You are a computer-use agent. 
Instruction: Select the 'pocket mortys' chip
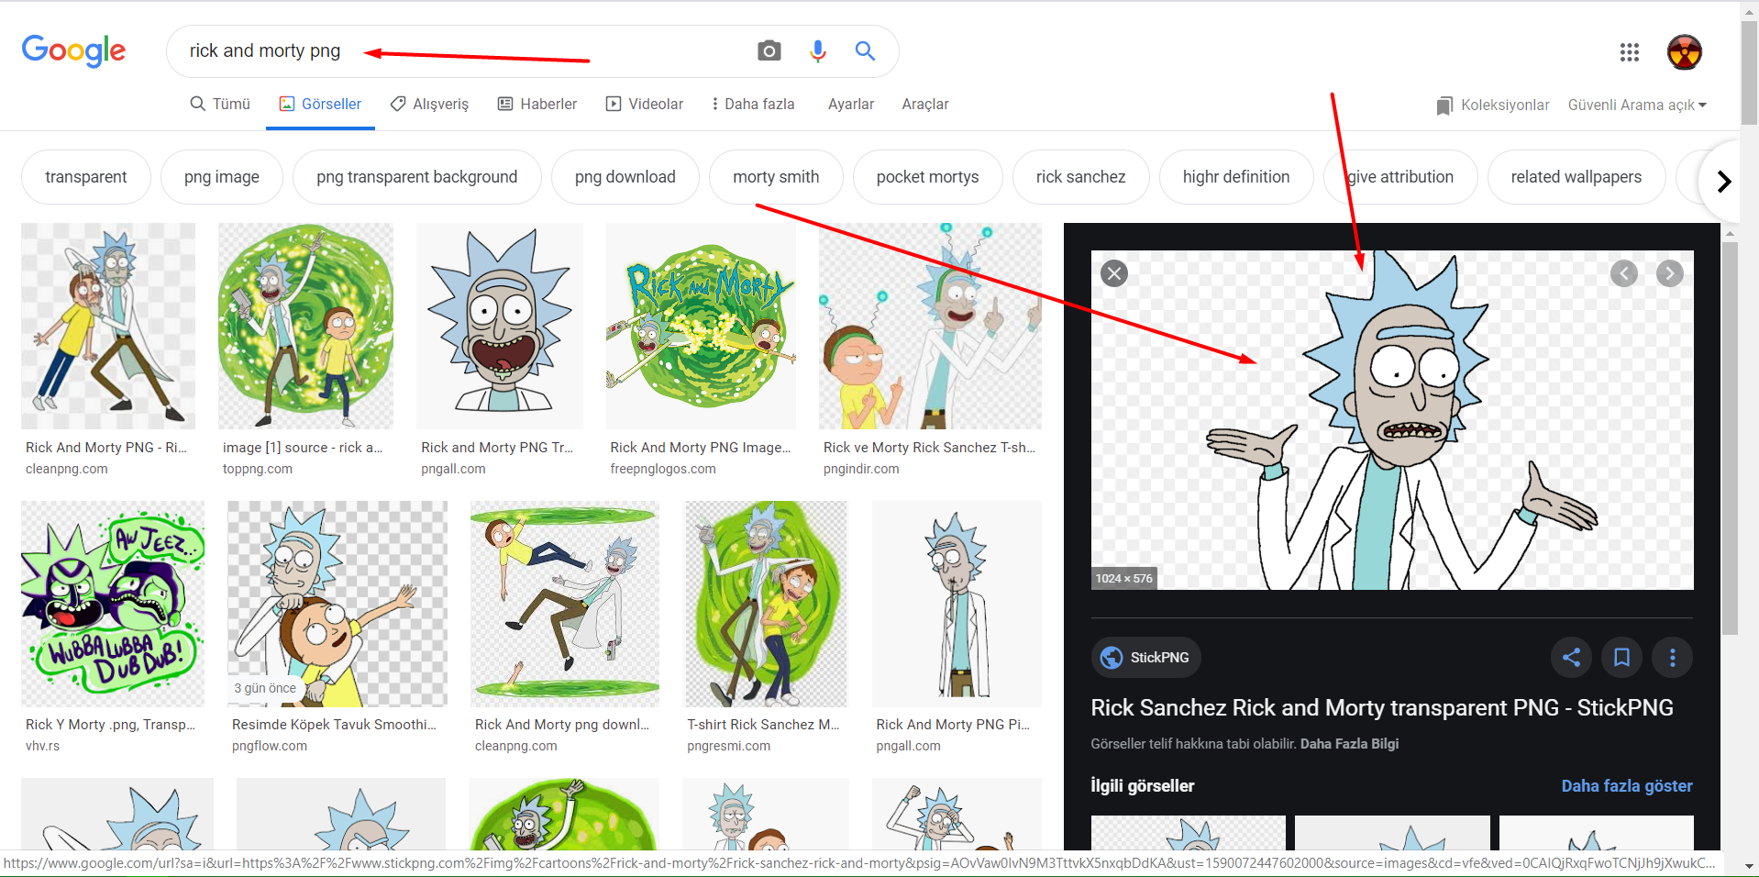point(928,177)
